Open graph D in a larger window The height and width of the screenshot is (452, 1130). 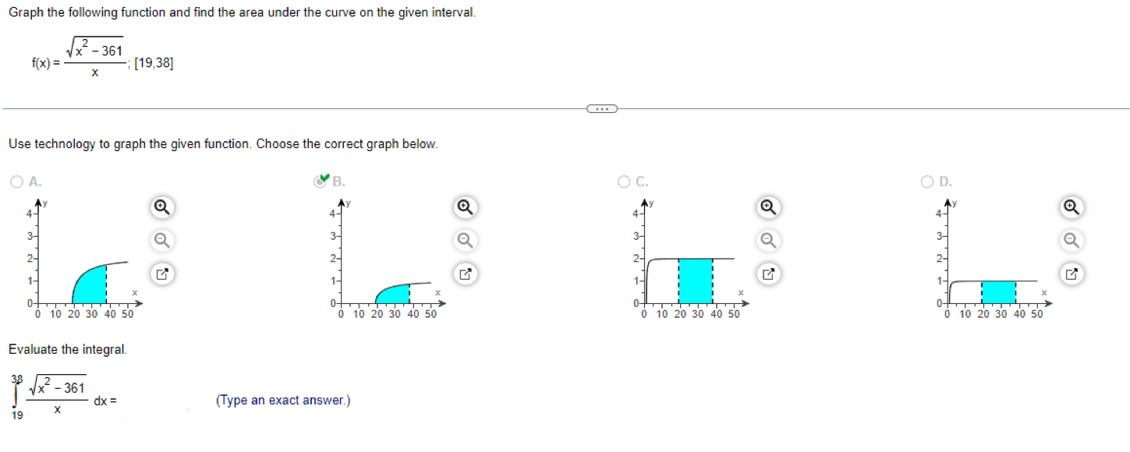tap(1070, 274)
